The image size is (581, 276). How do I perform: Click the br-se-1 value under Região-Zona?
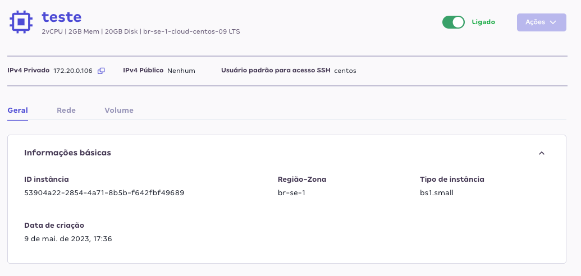pos(292,193)
